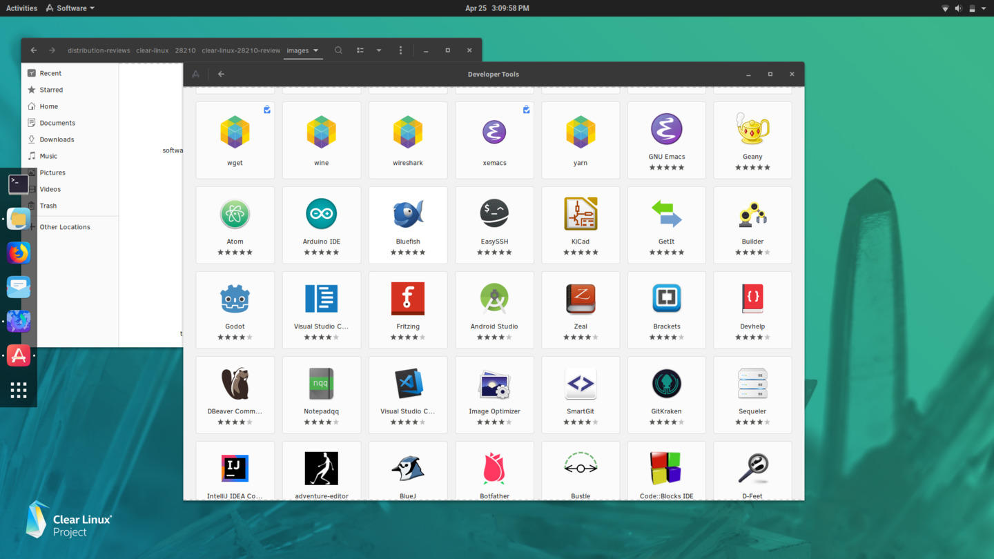Go back in Developer Tools window
The height and width of the screenshot is (559, 994).
(x=221, y=74)
